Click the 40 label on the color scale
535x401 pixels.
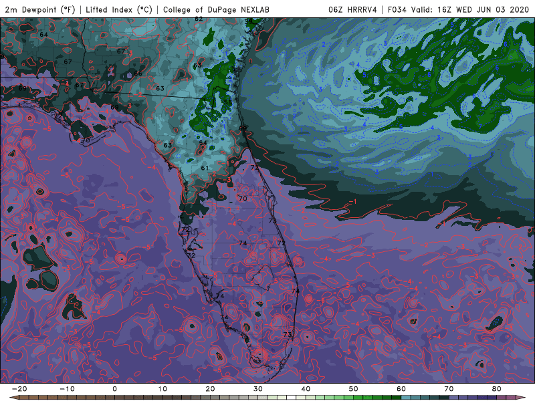pyautogui.click(x=306, y=389)
